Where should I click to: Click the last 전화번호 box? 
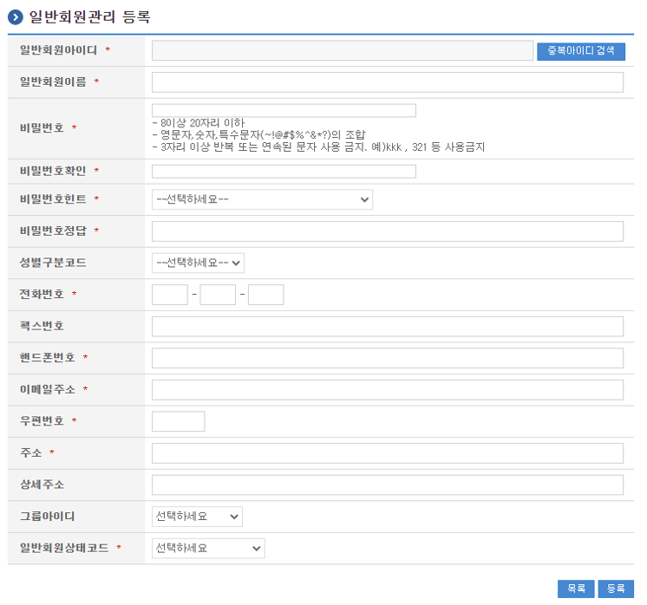tap(265, 295)
